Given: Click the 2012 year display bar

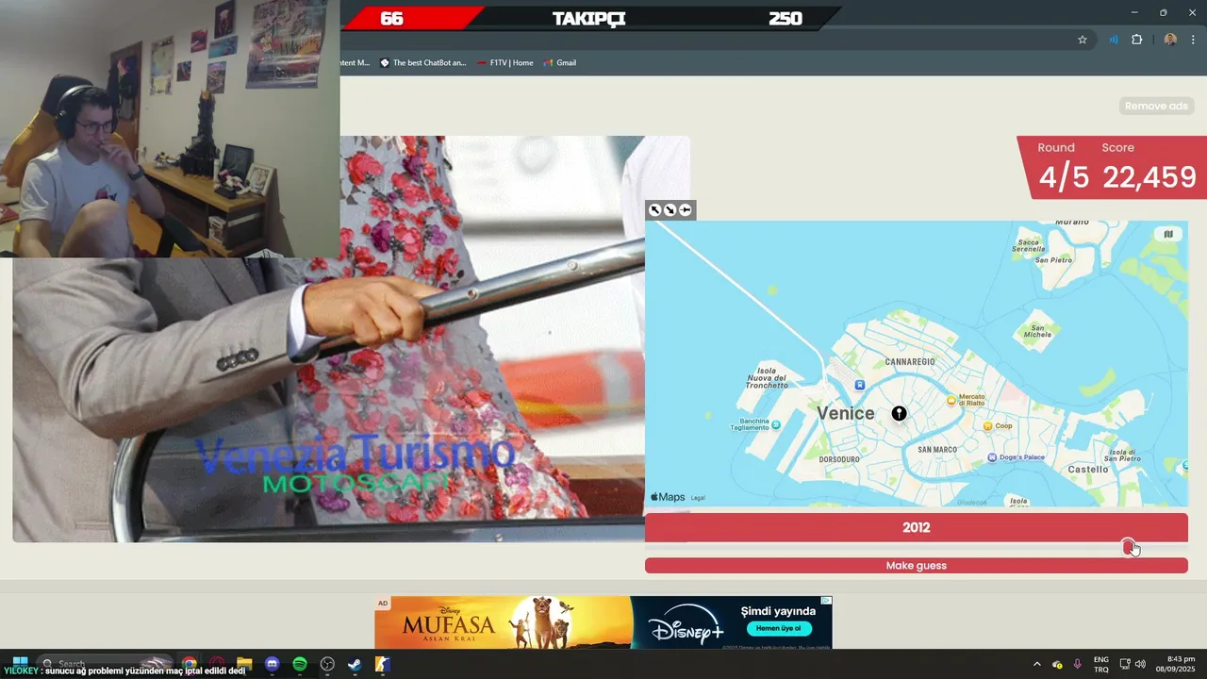Looking at the screenshot, I should pos(917,527).
